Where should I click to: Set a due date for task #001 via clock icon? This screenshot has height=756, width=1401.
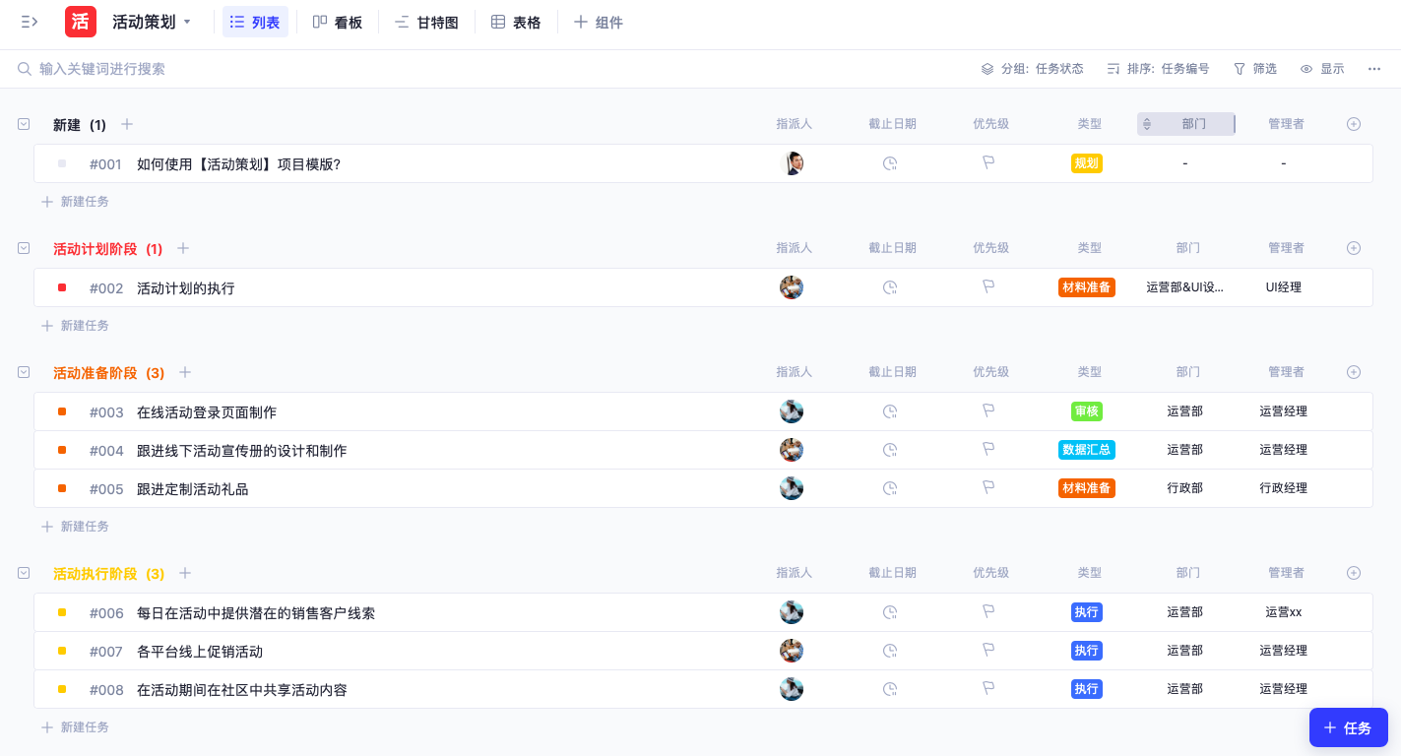point(890,163)
